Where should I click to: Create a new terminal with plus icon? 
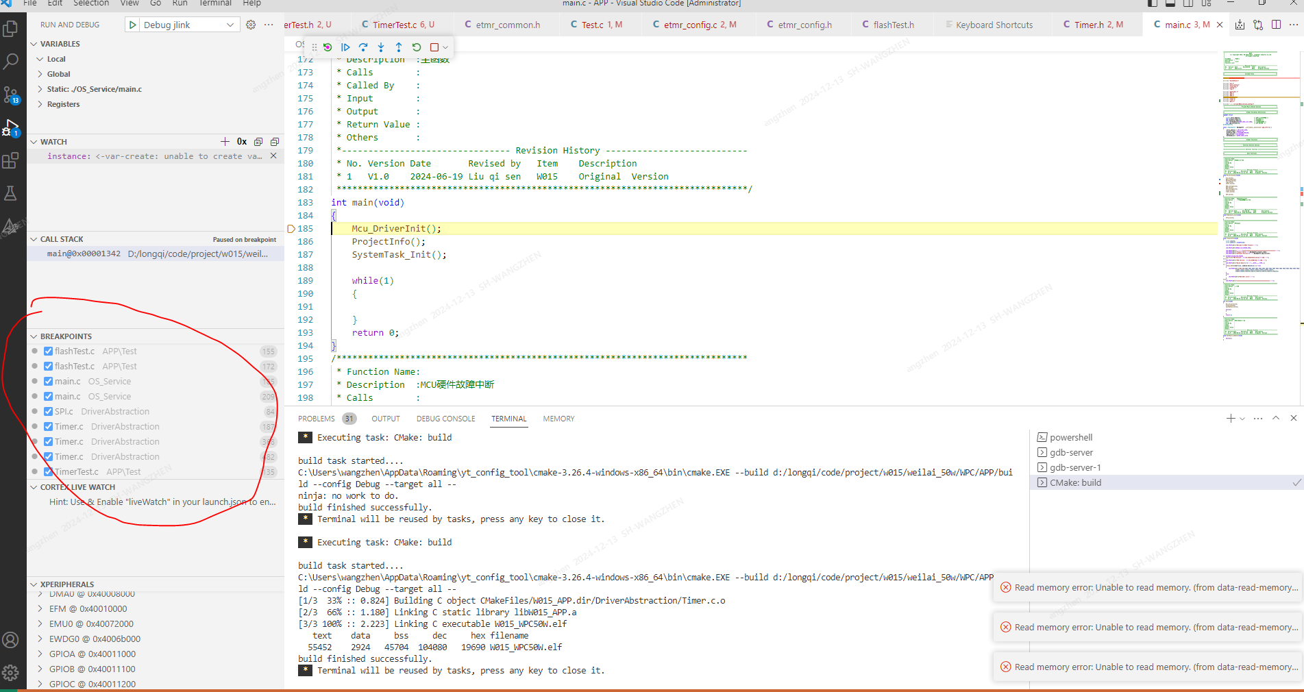pos(1231,418)
